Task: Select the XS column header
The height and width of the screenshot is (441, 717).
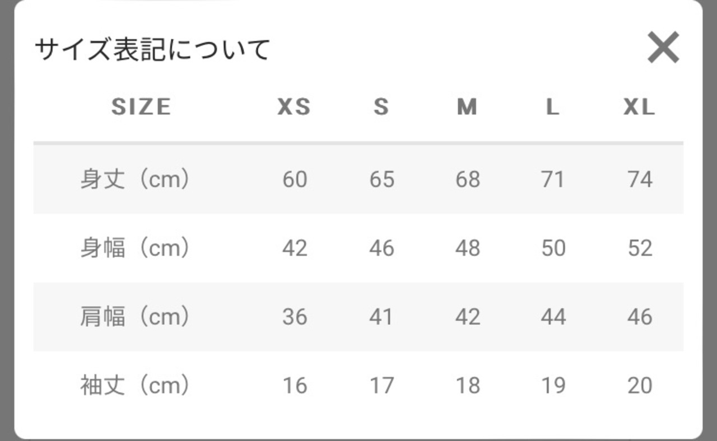Action: [294, 106]
